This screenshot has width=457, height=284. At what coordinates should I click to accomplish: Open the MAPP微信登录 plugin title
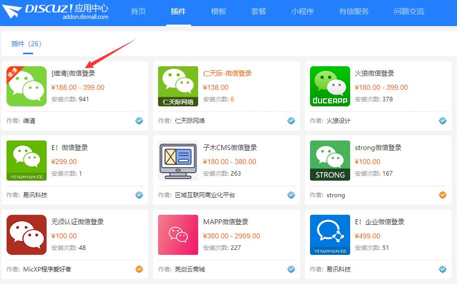[x=226, y=222]
